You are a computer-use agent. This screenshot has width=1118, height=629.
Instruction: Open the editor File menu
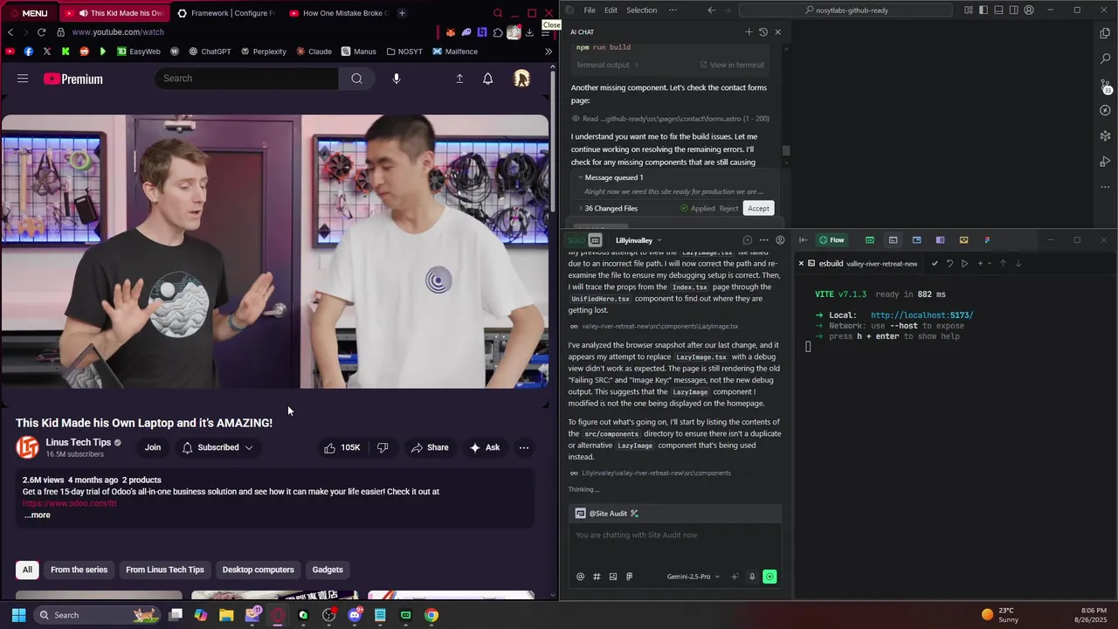[590, 10]
